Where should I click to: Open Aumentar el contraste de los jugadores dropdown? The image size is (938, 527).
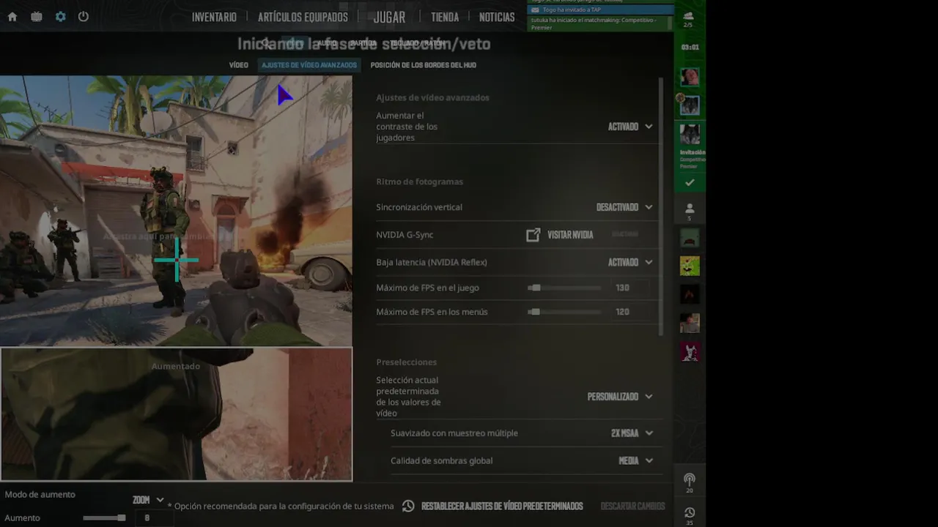click(x=630, y=127)
